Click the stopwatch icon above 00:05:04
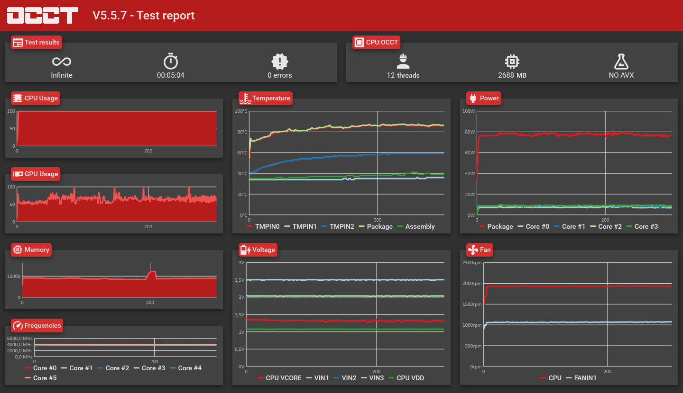The width and height of the screenshot is (683, 393). click(x=171, y=61)
